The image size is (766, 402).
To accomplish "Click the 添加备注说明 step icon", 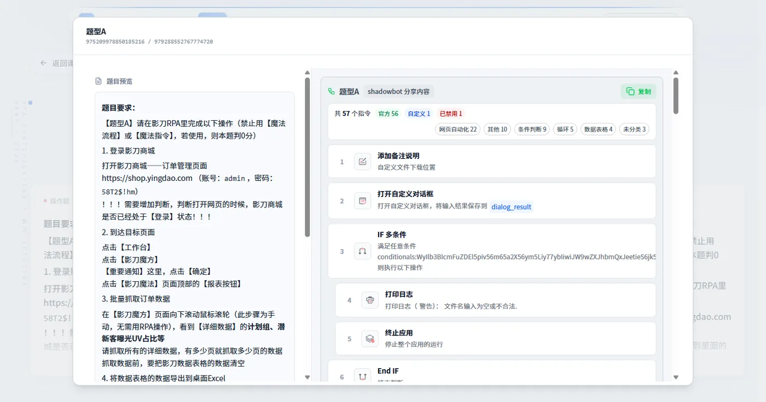I will (362, 162).
